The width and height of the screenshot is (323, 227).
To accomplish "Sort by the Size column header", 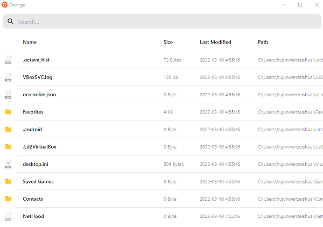I will pos(168,42).
